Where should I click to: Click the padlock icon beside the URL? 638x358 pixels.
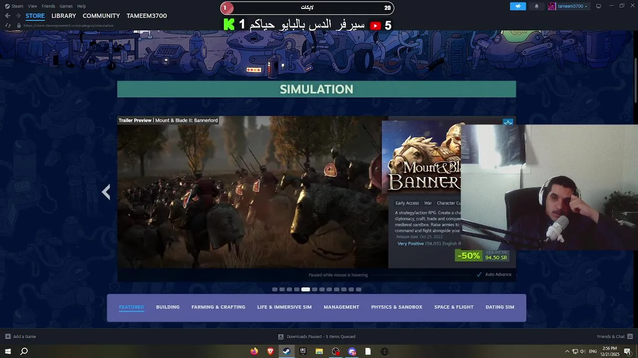click(x=19, y=25)
